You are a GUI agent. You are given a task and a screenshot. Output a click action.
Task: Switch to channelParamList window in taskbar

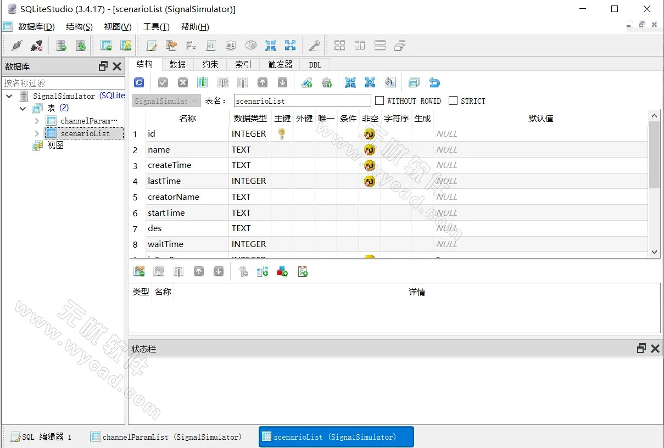point(166,437)
